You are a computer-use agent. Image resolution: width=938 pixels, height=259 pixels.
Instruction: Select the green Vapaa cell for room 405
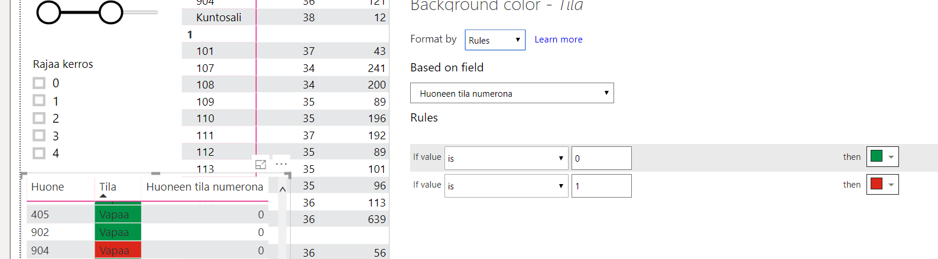(118, 214)
